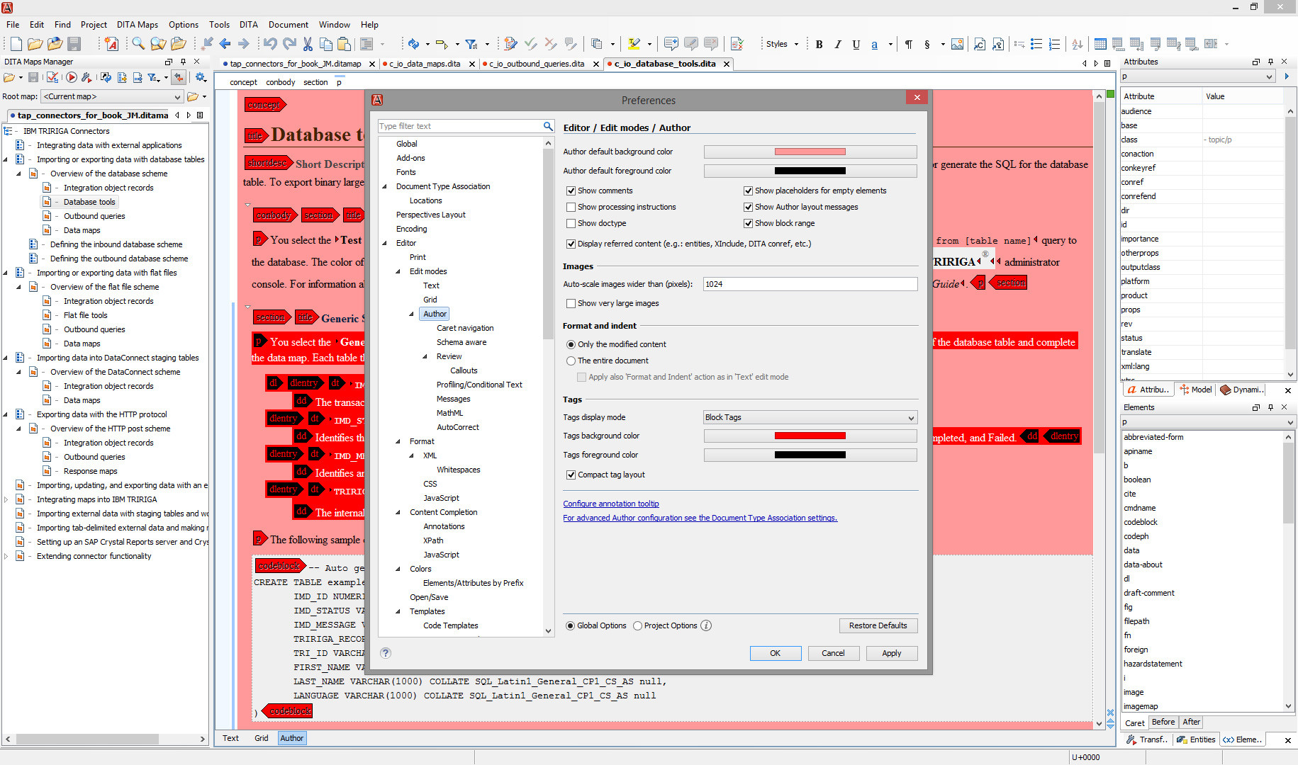Click the Restore Defaults button
This screenshot has width=1298, height=765.
coord(878,625)
